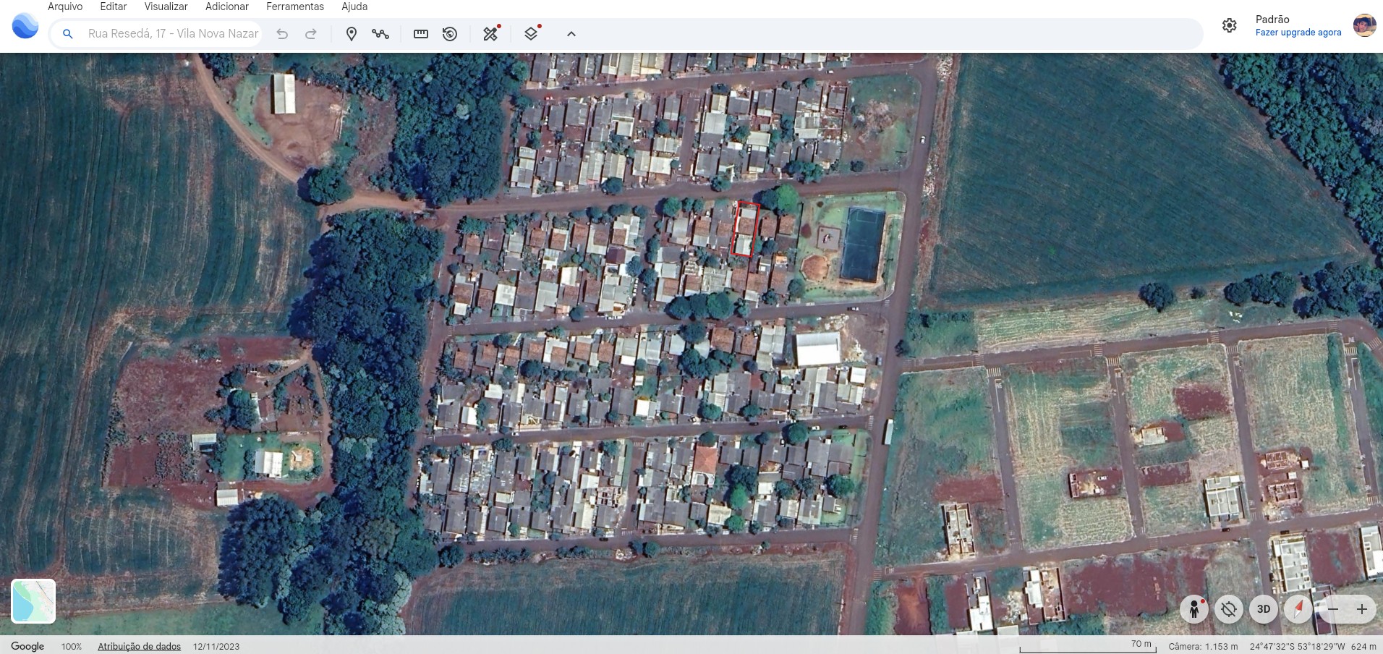This screenshot has height=654, width=1383.
Task: Open the settings gear
Action: point(1230,26)
